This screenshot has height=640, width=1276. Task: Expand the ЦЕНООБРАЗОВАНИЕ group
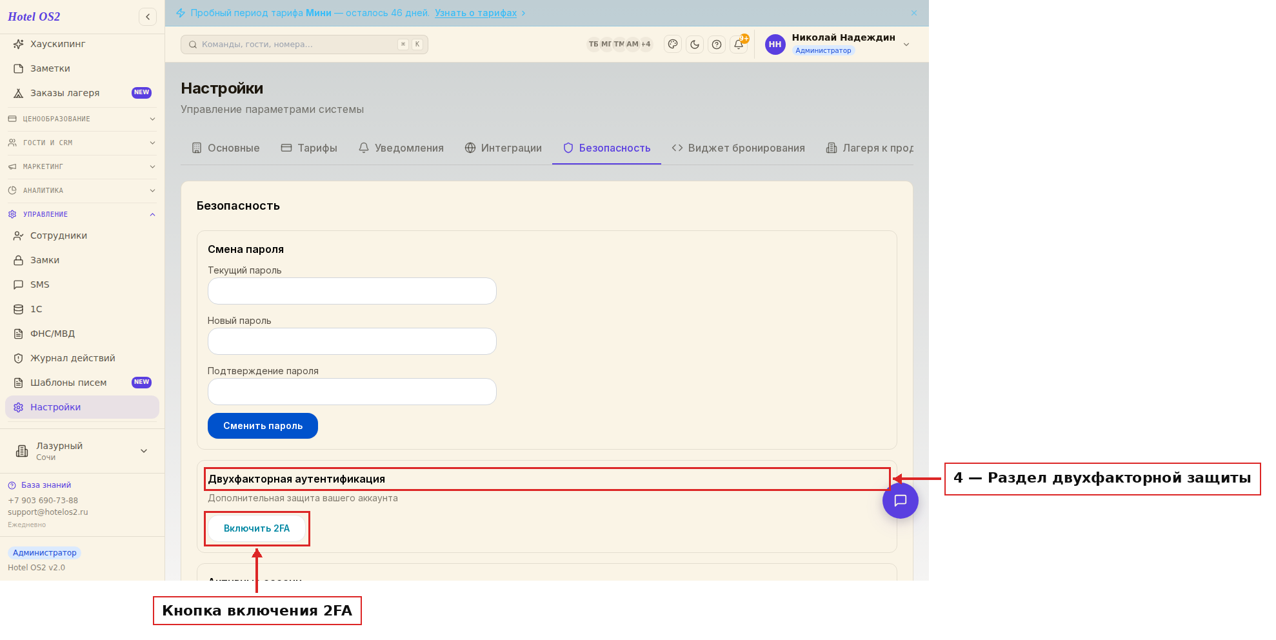(x=82, y=119)
